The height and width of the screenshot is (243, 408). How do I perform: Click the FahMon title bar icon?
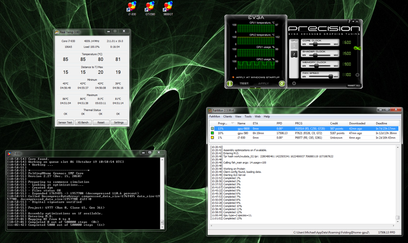210,111
